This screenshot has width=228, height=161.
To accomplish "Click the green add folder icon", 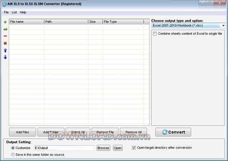I will click(x=5, y=29).
